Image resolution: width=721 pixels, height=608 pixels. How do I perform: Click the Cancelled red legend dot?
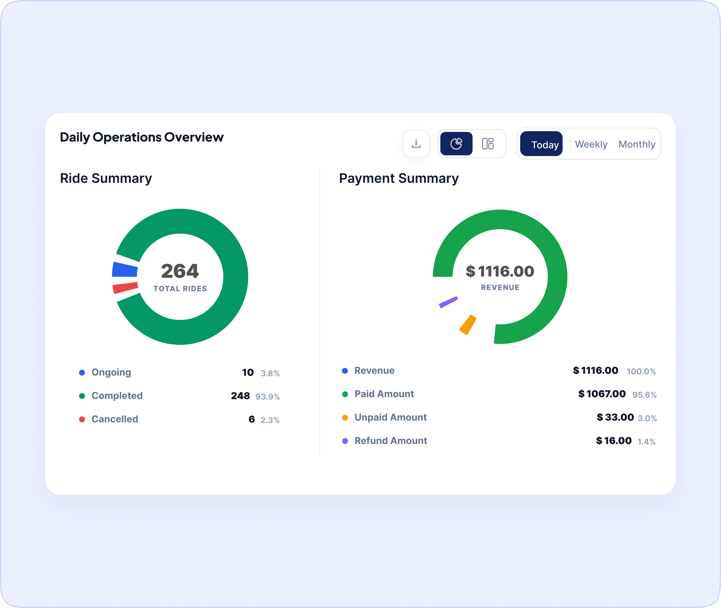[82, 419]
